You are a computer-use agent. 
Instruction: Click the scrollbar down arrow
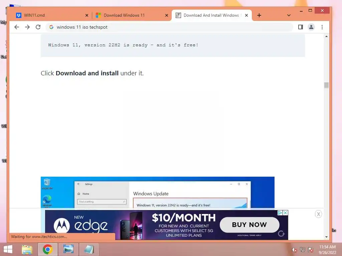coord(326,237)
